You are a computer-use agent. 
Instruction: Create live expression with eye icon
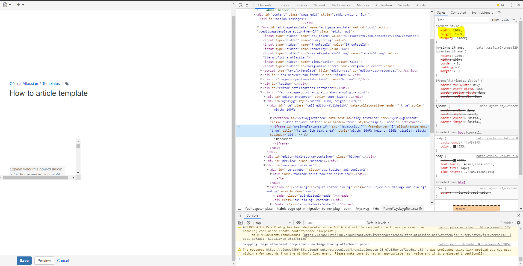point(299,223)
